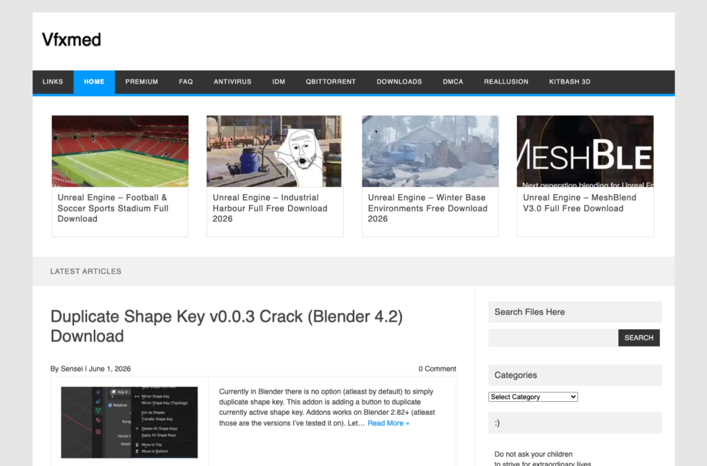This screenshot has width=707, height=466.
Task: Open the REALLUSION menu item
Action: tap(506, 81)
